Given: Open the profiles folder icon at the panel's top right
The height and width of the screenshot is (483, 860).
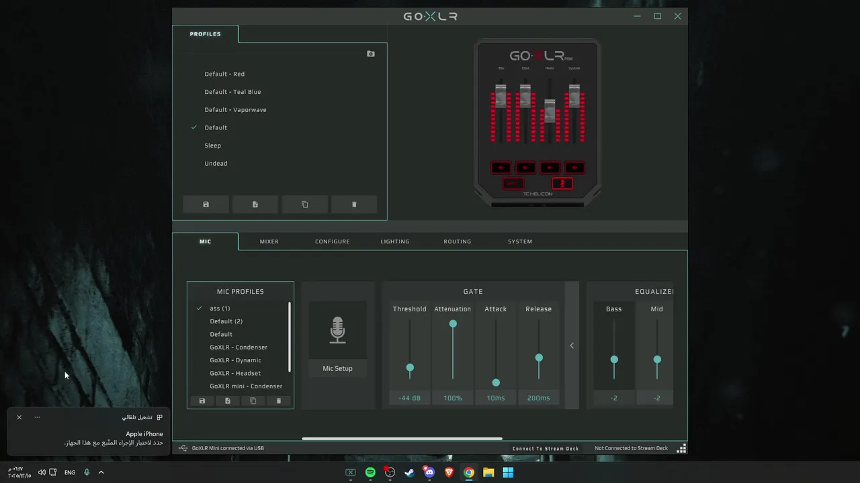Looking at the screenshot, I should (371, 54).
